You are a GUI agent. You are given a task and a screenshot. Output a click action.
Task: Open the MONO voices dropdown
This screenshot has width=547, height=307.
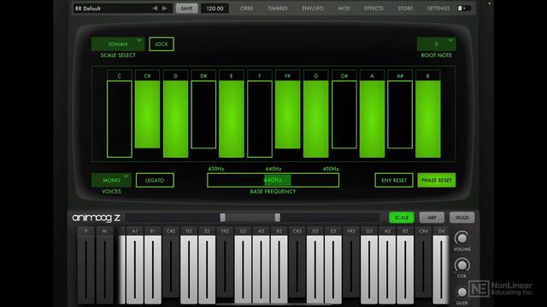point(111,180)
